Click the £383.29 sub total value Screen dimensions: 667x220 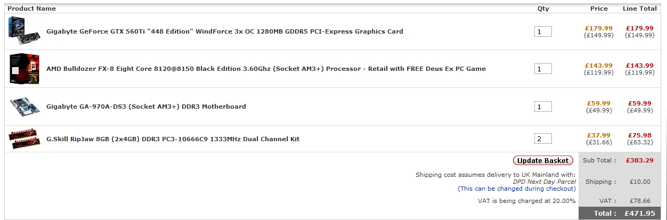[x=640, y=160]
